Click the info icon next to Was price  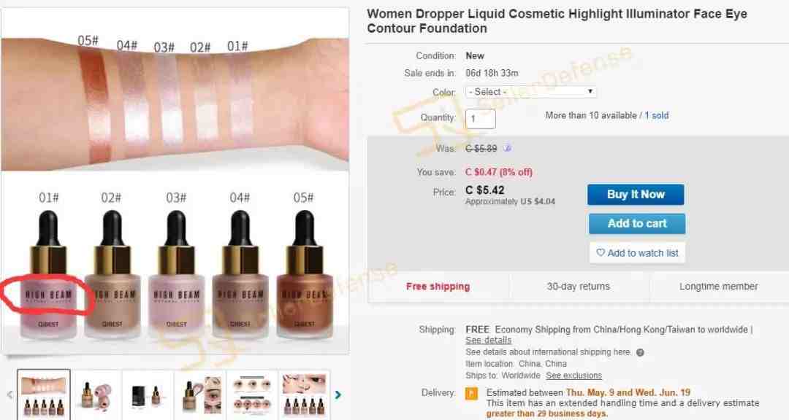coord(507,148)
